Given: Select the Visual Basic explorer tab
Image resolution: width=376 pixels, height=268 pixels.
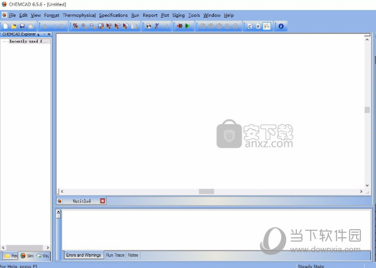Looking at the screenshot, I should point(43,256).
